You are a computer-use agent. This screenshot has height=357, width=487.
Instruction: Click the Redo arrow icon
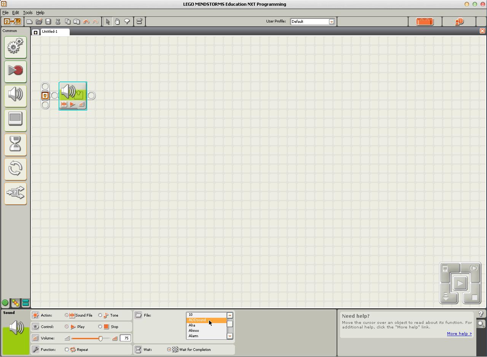tap(95, 22)
